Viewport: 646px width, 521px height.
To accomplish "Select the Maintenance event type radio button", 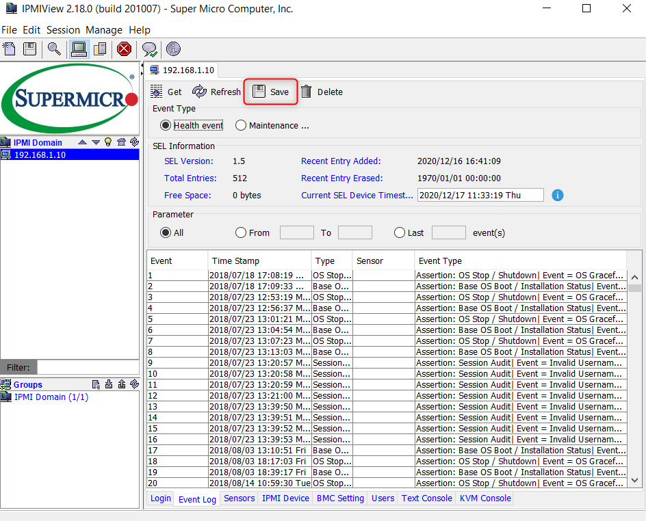I will (x=241, y=126).
